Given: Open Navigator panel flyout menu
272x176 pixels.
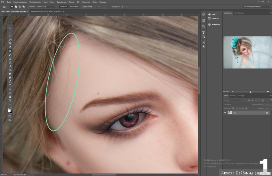Looking at the screenshot, I should point(270,13).
